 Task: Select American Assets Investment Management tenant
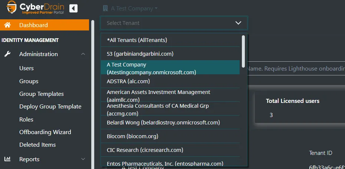[170, 95]
